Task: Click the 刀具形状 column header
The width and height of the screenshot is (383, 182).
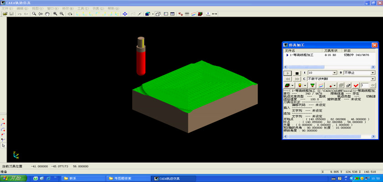Action: point(332,51)
